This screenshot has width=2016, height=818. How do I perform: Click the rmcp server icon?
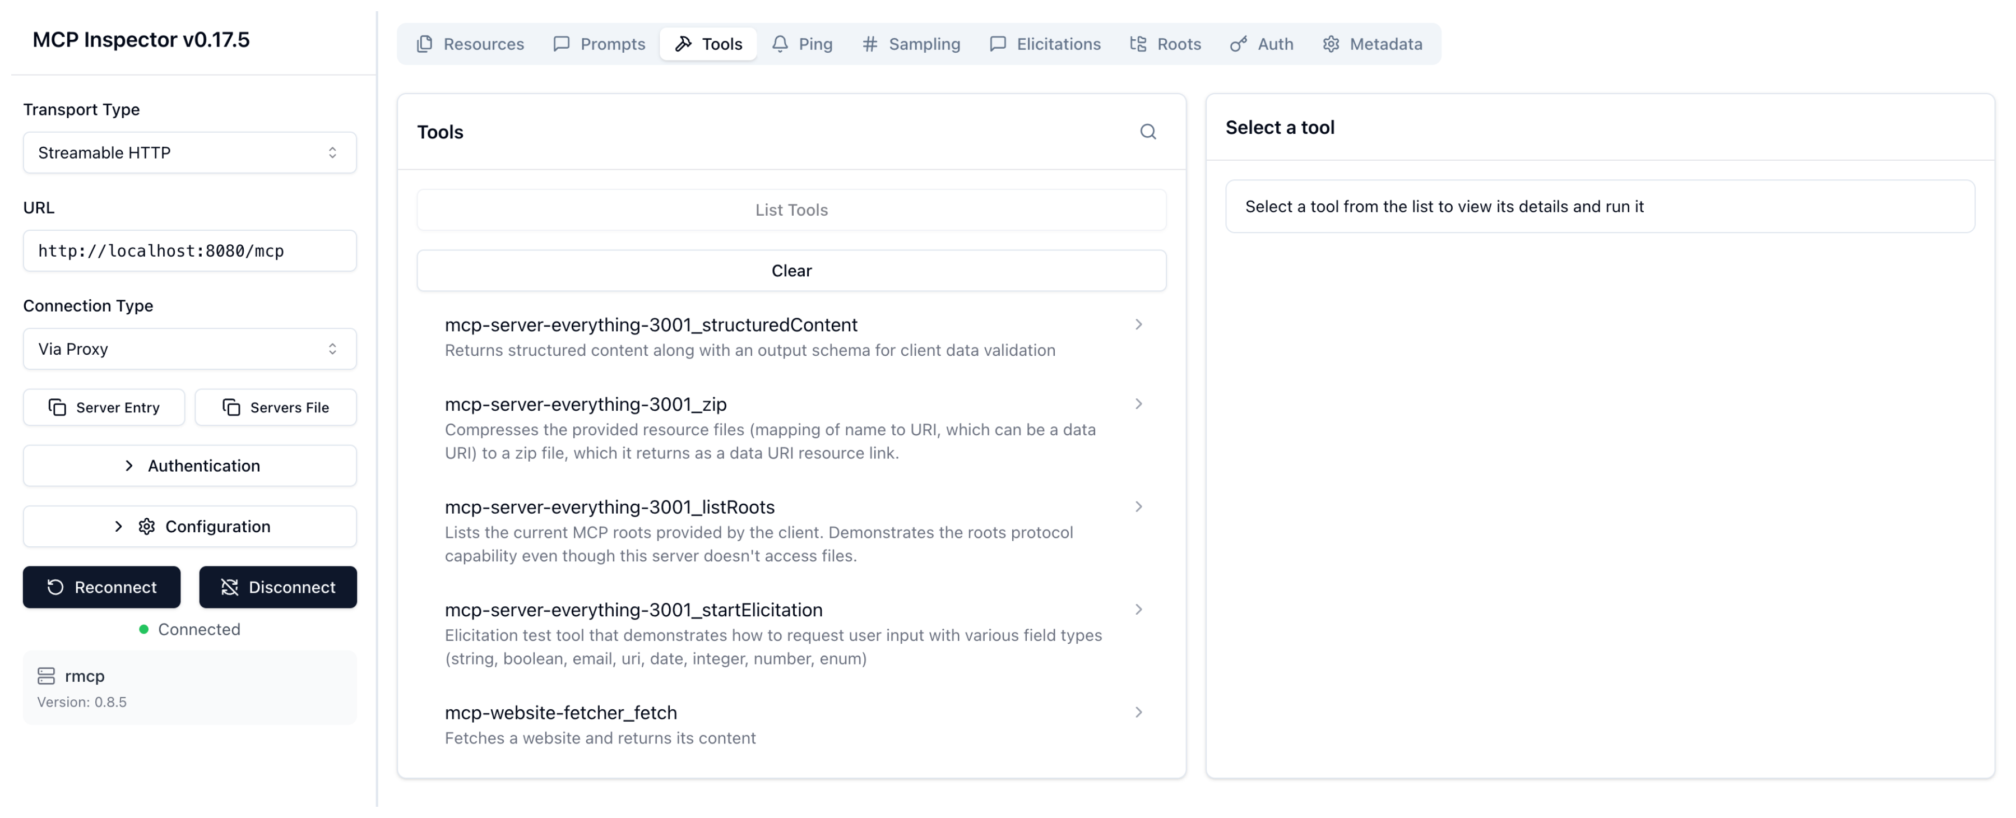click(x=46, y=676)
